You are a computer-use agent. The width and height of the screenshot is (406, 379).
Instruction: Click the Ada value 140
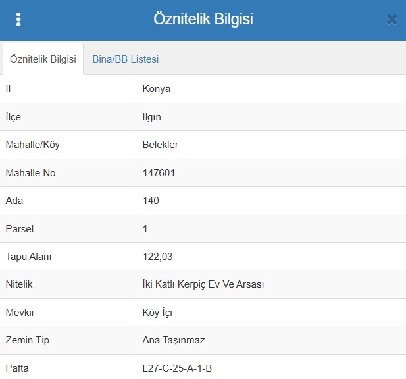point(151,201)
